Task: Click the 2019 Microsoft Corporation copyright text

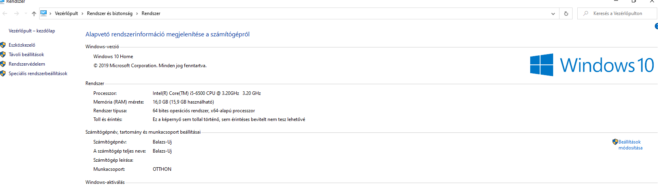Action: point(150,66)
